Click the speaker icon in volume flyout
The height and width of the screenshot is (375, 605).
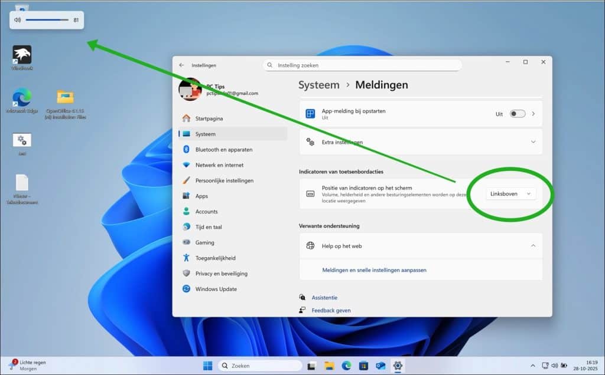pyautogui.click(x=18, y=20)
